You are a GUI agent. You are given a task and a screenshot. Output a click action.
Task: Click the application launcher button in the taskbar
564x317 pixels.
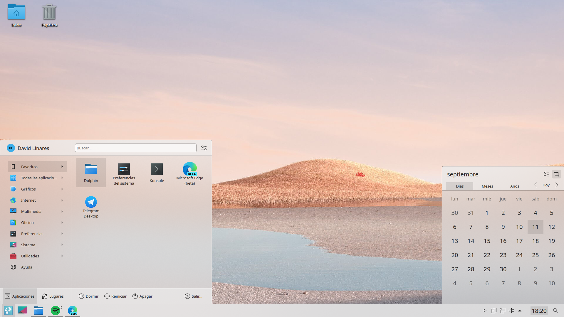coord(8,311)
